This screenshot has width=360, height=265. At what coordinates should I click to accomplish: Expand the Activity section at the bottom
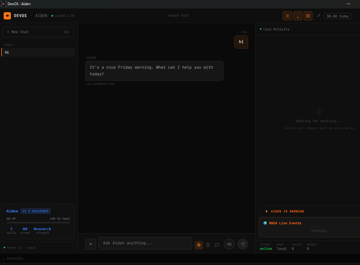[13, 258]
